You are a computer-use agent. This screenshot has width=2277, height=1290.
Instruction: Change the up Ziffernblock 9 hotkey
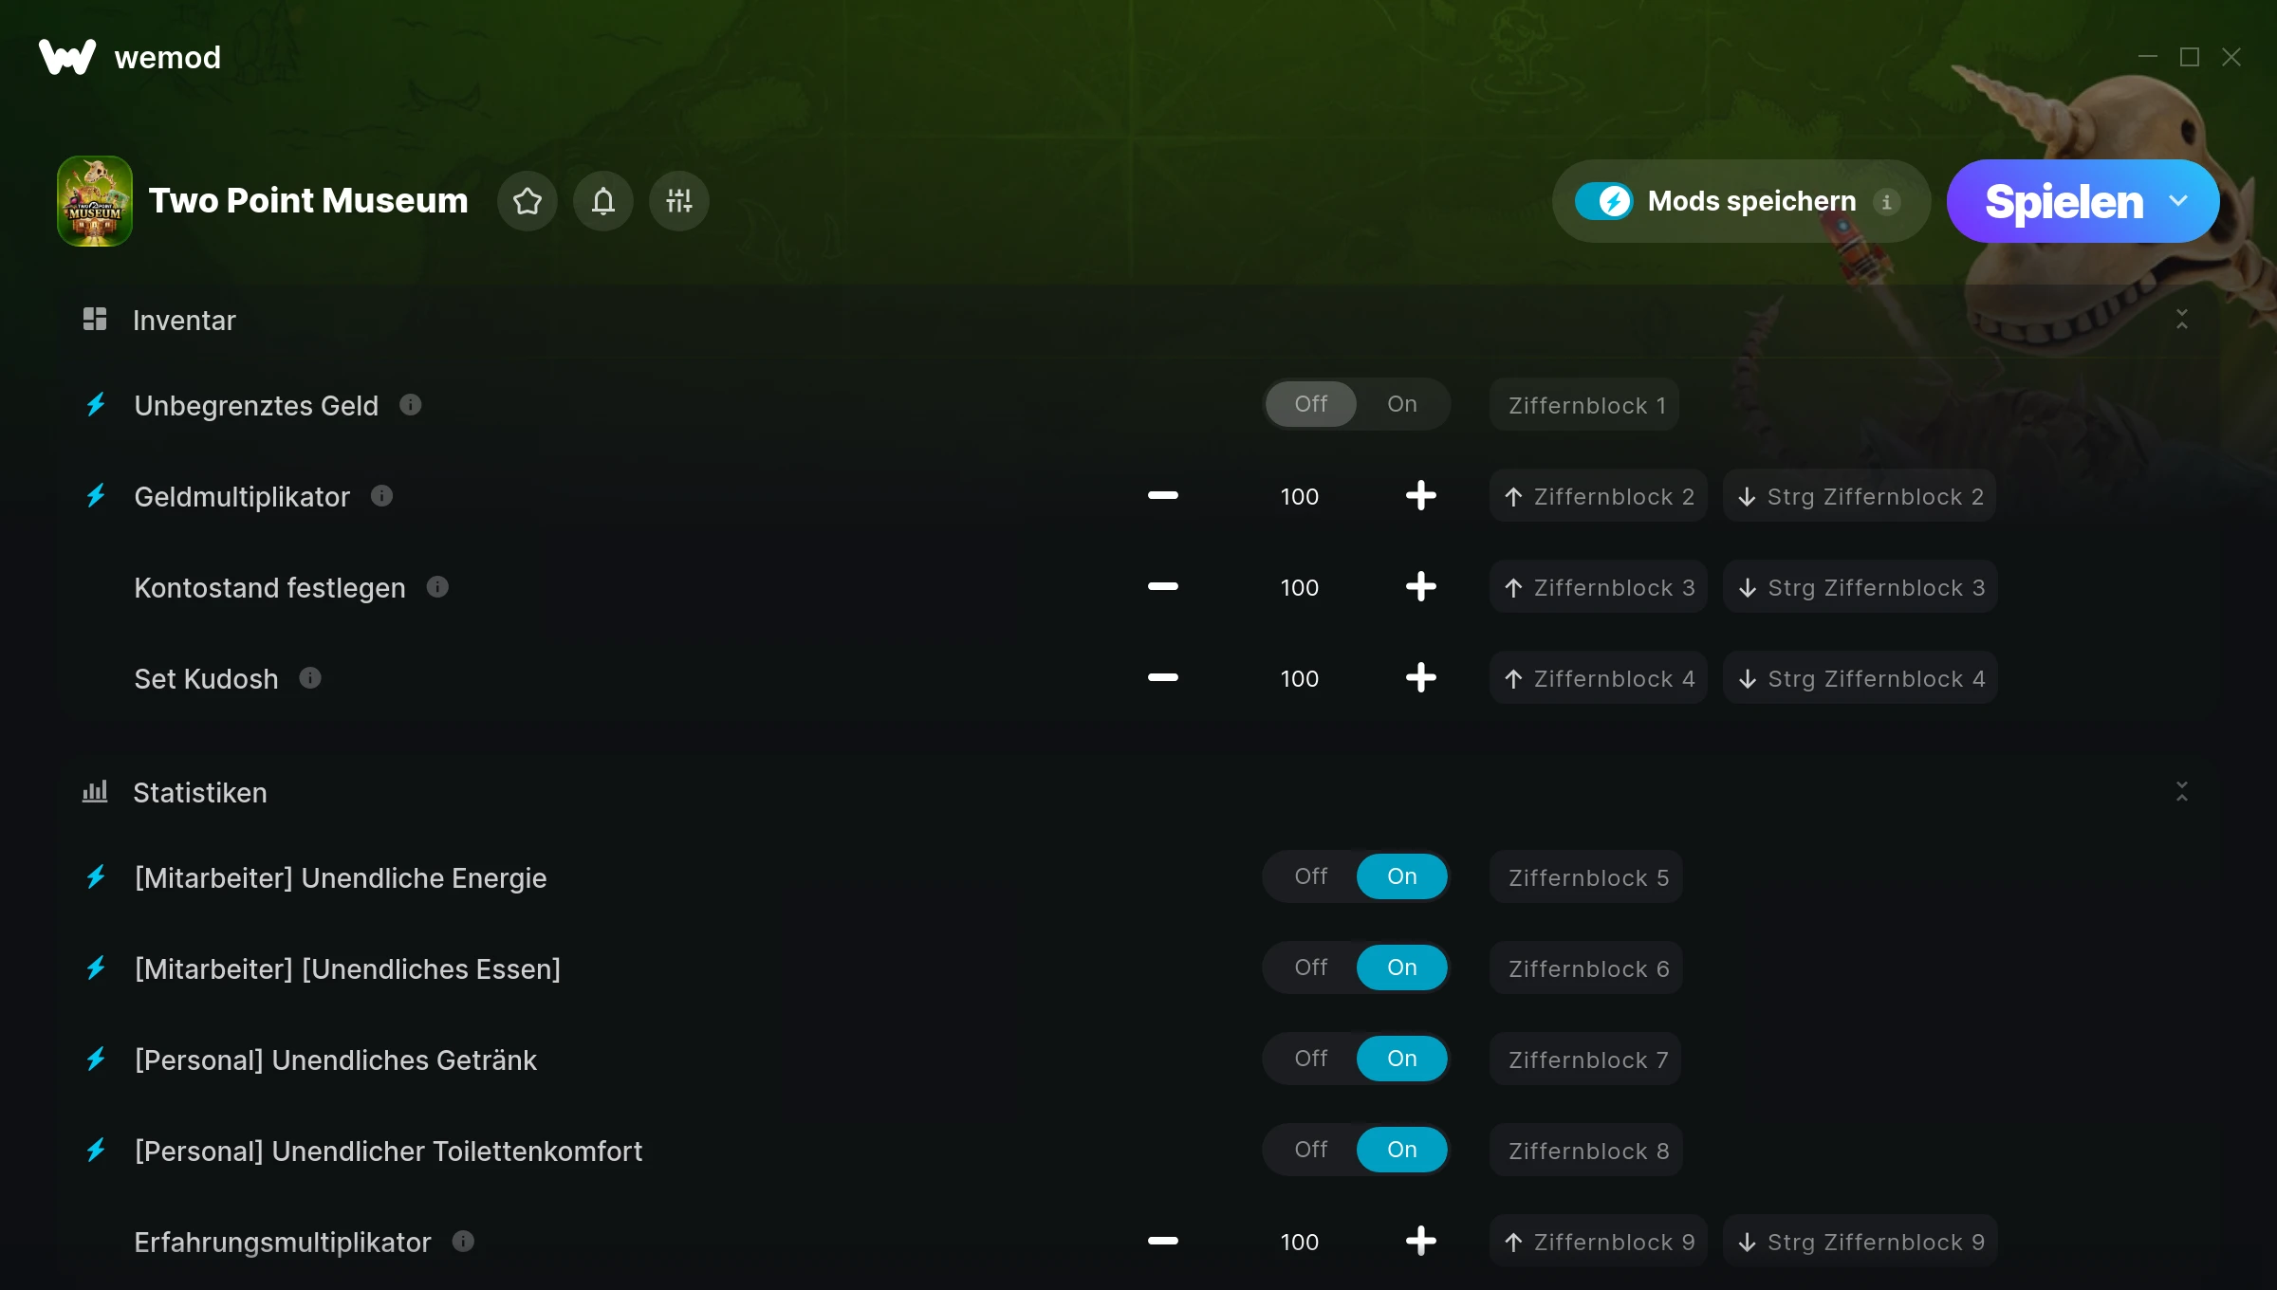pyautogui.click(x=1599, y=1242)
